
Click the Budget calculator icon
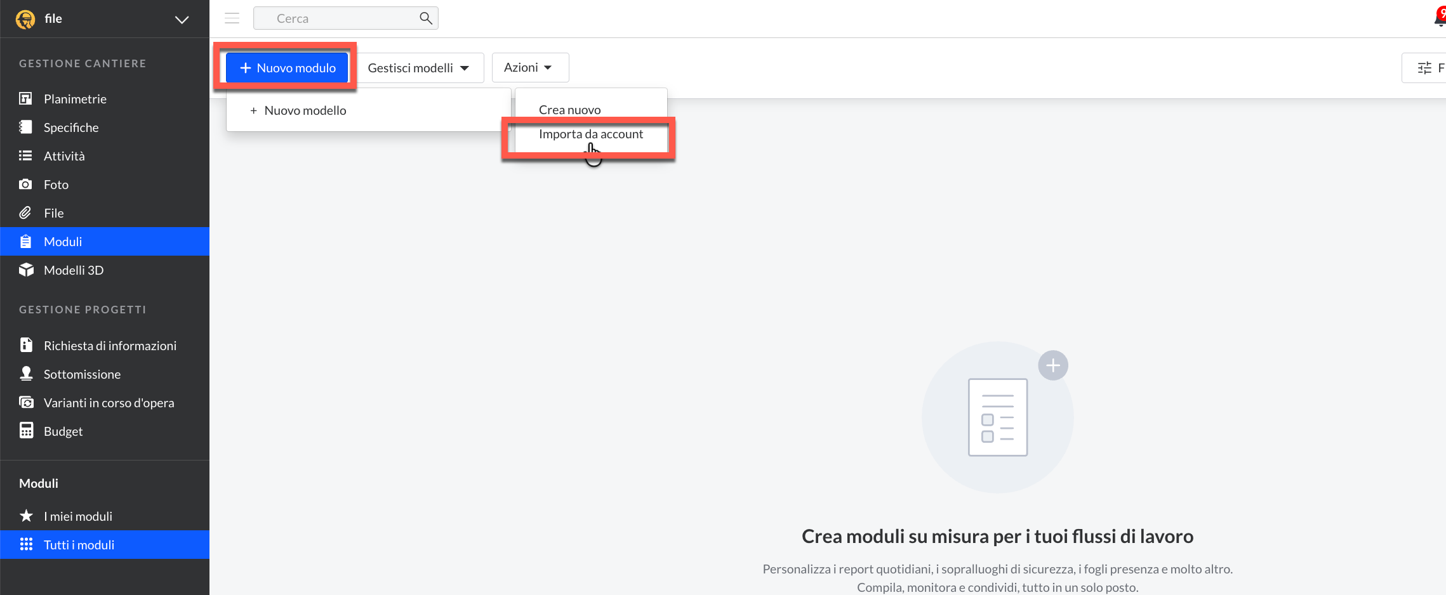click(25, 431)
